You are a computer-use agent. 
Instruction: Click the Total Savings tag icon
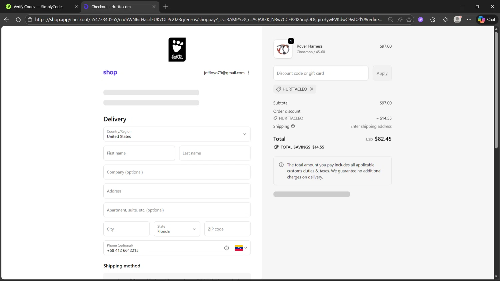tap(276, 147)
